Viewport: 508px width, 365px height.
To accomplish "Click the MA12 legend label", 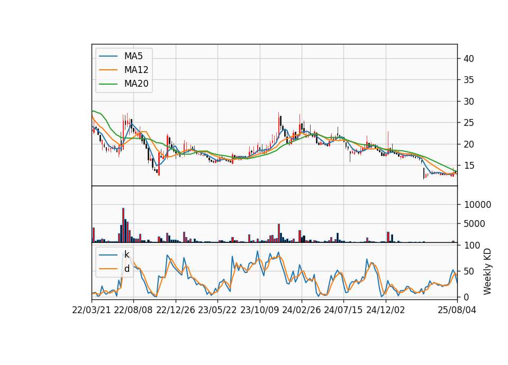I will 136,70.
